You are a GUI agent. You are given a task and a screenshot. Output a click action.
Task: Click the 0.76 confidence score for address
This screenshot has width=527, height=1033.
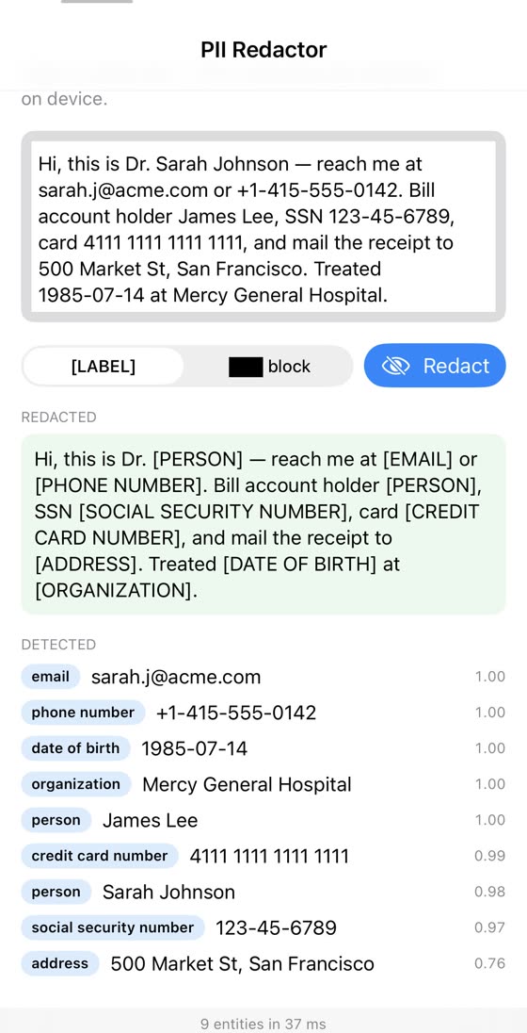point(489,963)
